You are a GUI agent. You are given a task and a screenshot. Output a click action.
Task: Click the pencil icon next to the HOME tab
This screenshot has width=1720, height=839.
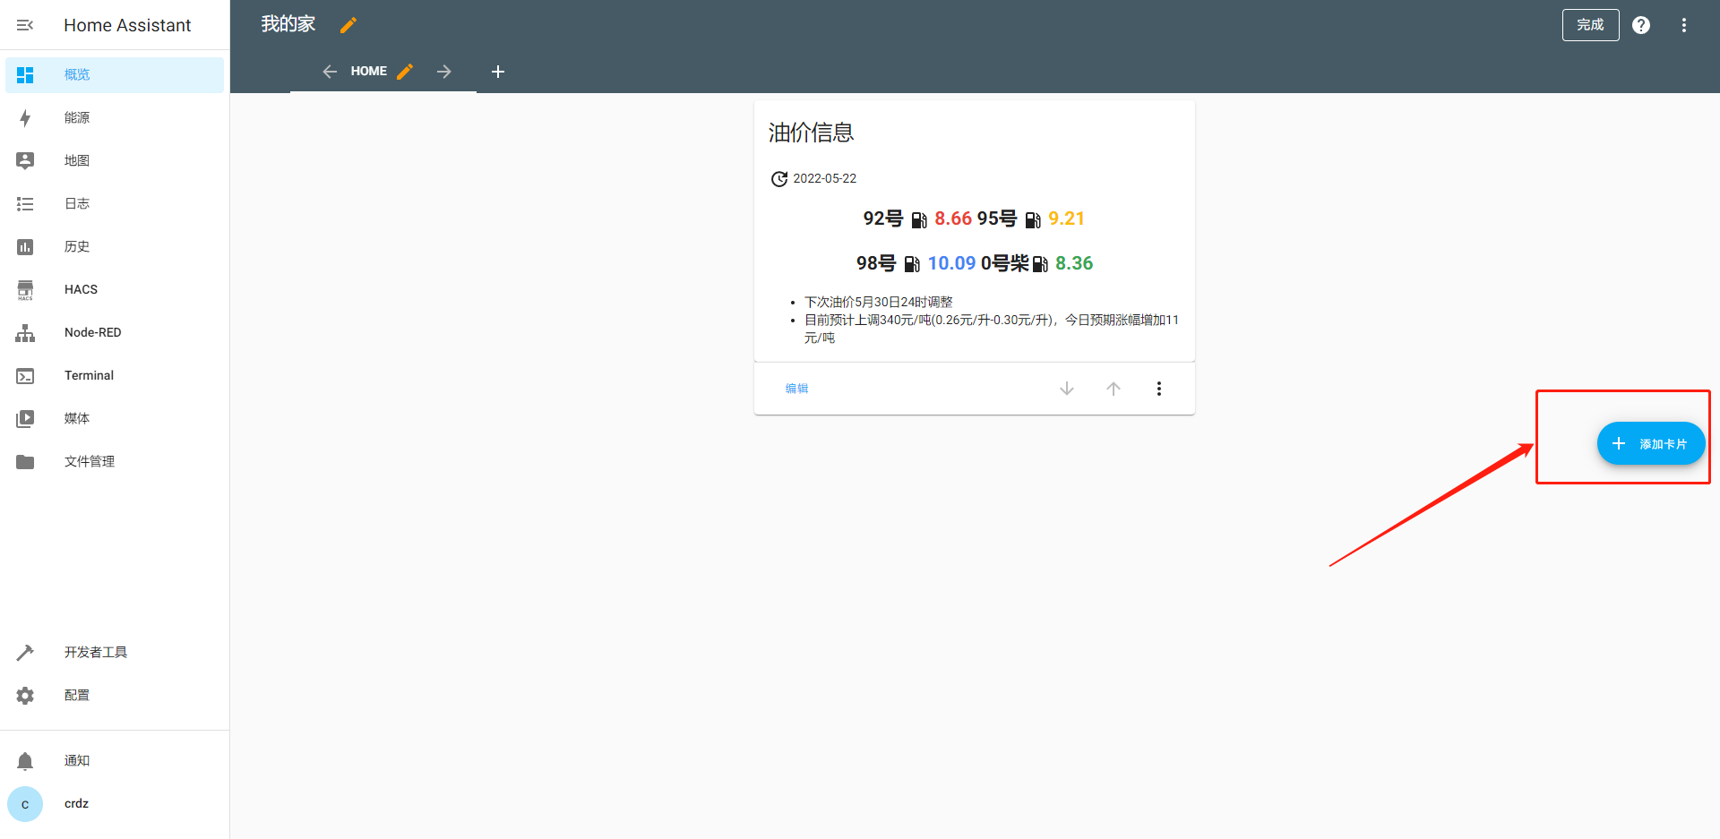[x=405, y=72]
